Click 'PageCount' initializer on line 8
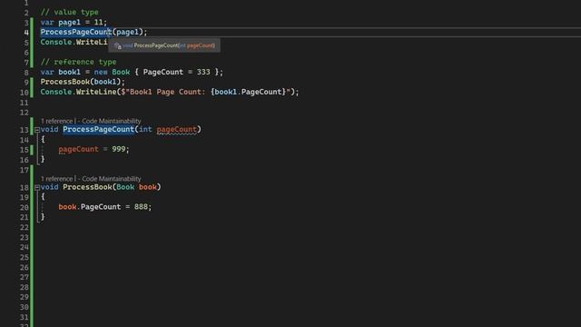581x327 pixels. point(163,72)
